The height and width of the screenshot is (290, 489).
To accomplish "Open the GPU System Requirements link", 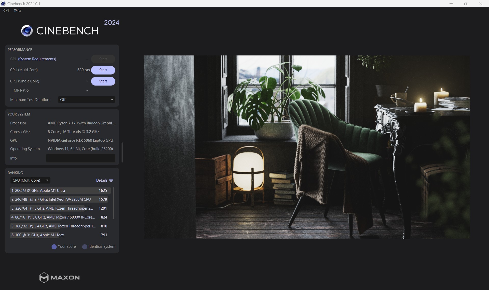I will 37,59.
